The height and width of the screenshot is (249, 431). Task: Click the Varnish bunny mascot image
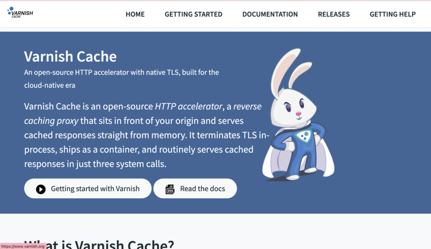(x=298, y=115)
